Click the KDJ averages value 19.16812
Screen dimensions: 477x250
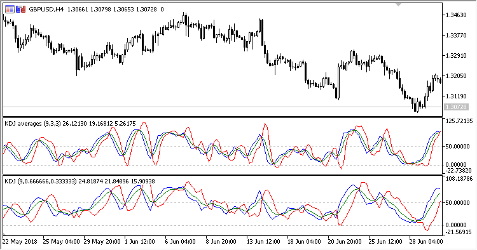(101, 124)
